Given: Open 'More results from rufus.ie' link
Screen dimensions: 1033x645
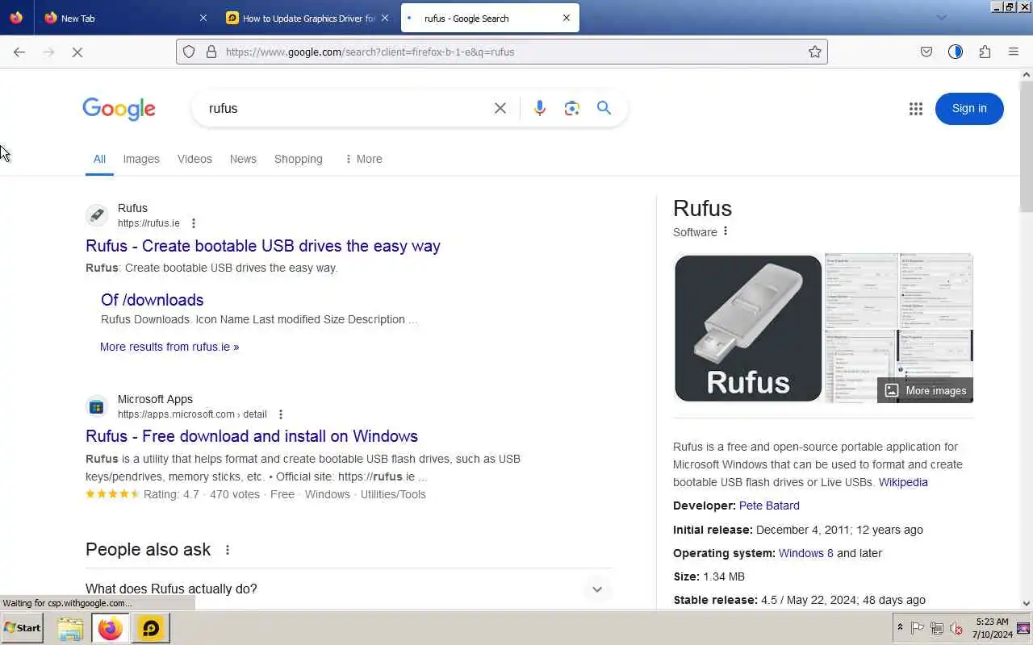Looking at the screenshot, I should 169,347.
